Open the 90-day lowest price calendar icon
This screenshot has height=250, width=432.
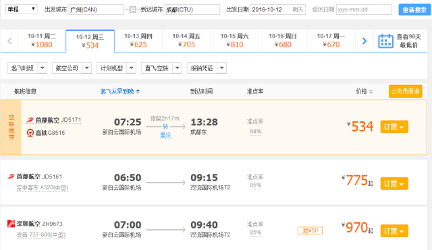[x=385, y=41]
